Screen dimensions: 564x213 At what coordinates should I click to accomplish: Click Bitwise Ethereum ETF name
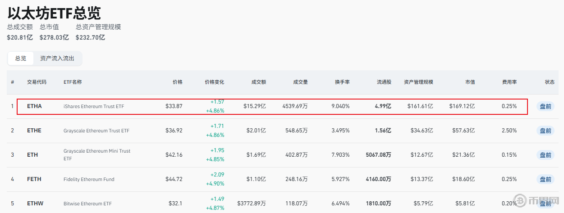[x=87, y=204]
